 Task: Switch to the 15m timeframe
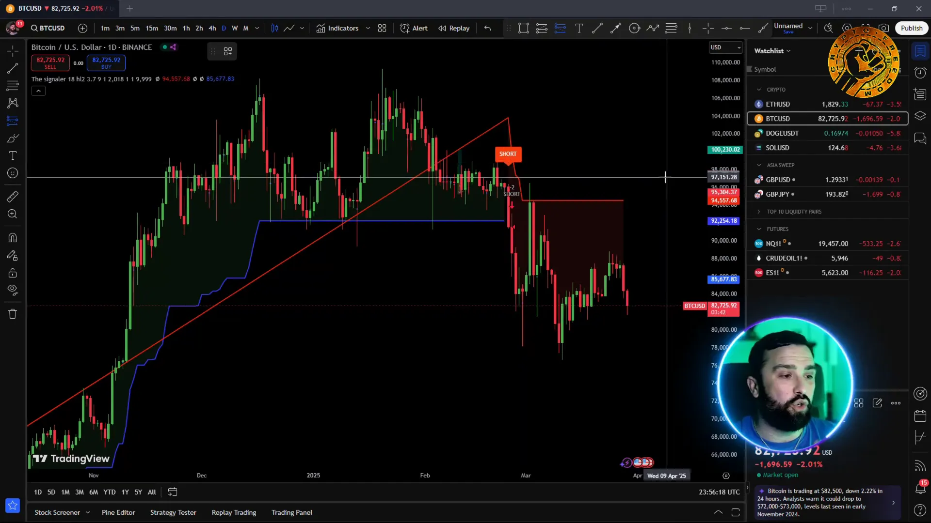pos(152,28)
